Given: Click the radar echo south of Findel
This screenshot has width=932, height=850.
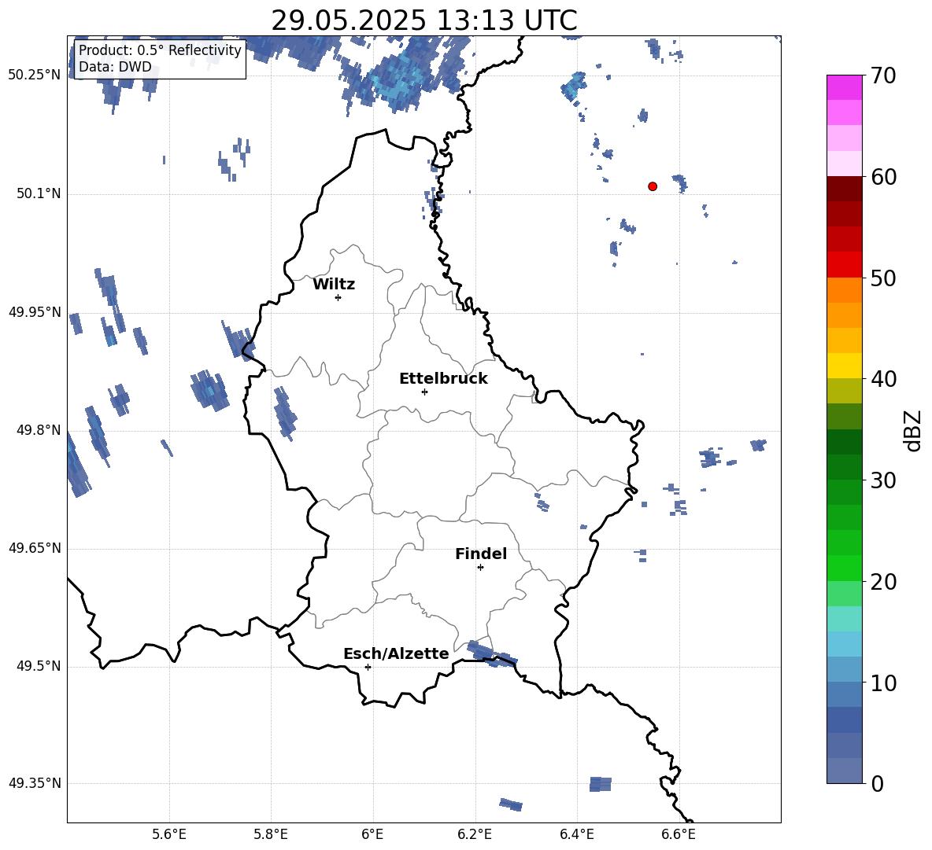Looking at the screenshot, I should pos(491,654).
